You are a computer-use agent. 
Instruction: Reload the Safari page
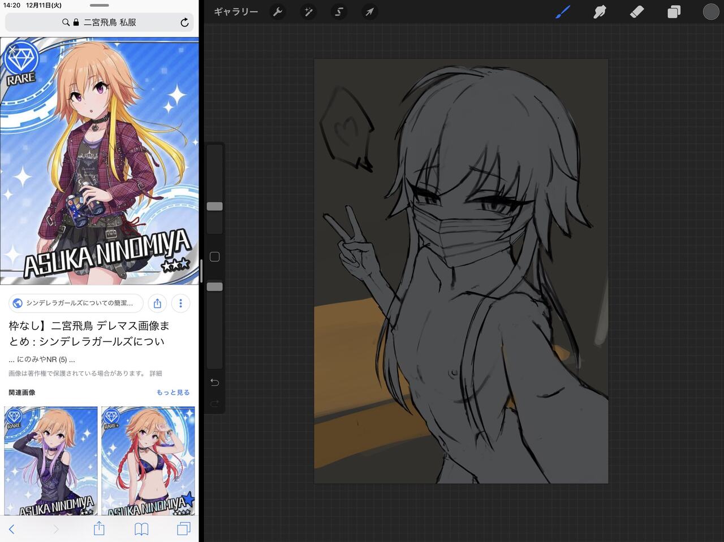[x=184, y=23]
